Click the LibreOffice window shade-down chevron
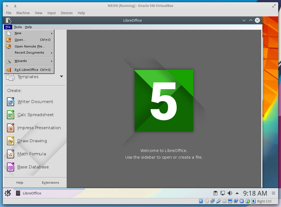This screenshot has height=207, width=281. pyautogui.click(x=244, y=21)
